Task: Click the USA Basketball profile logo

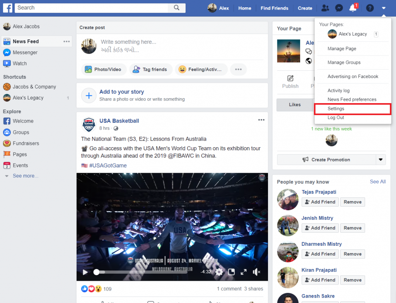Action: (x=89, y=124)
